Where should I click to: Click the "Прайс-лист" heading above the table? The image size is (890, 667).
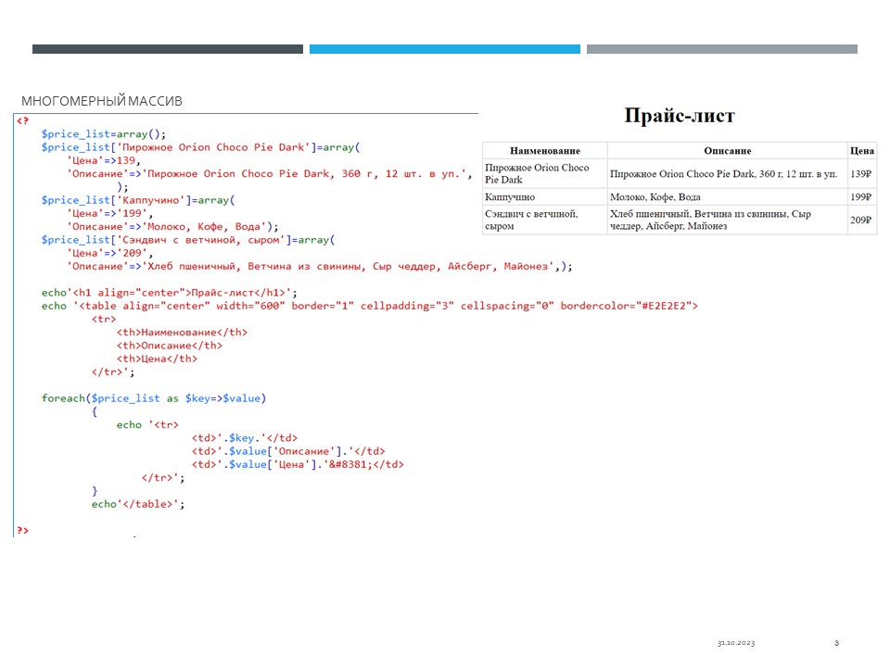point(679,116)
